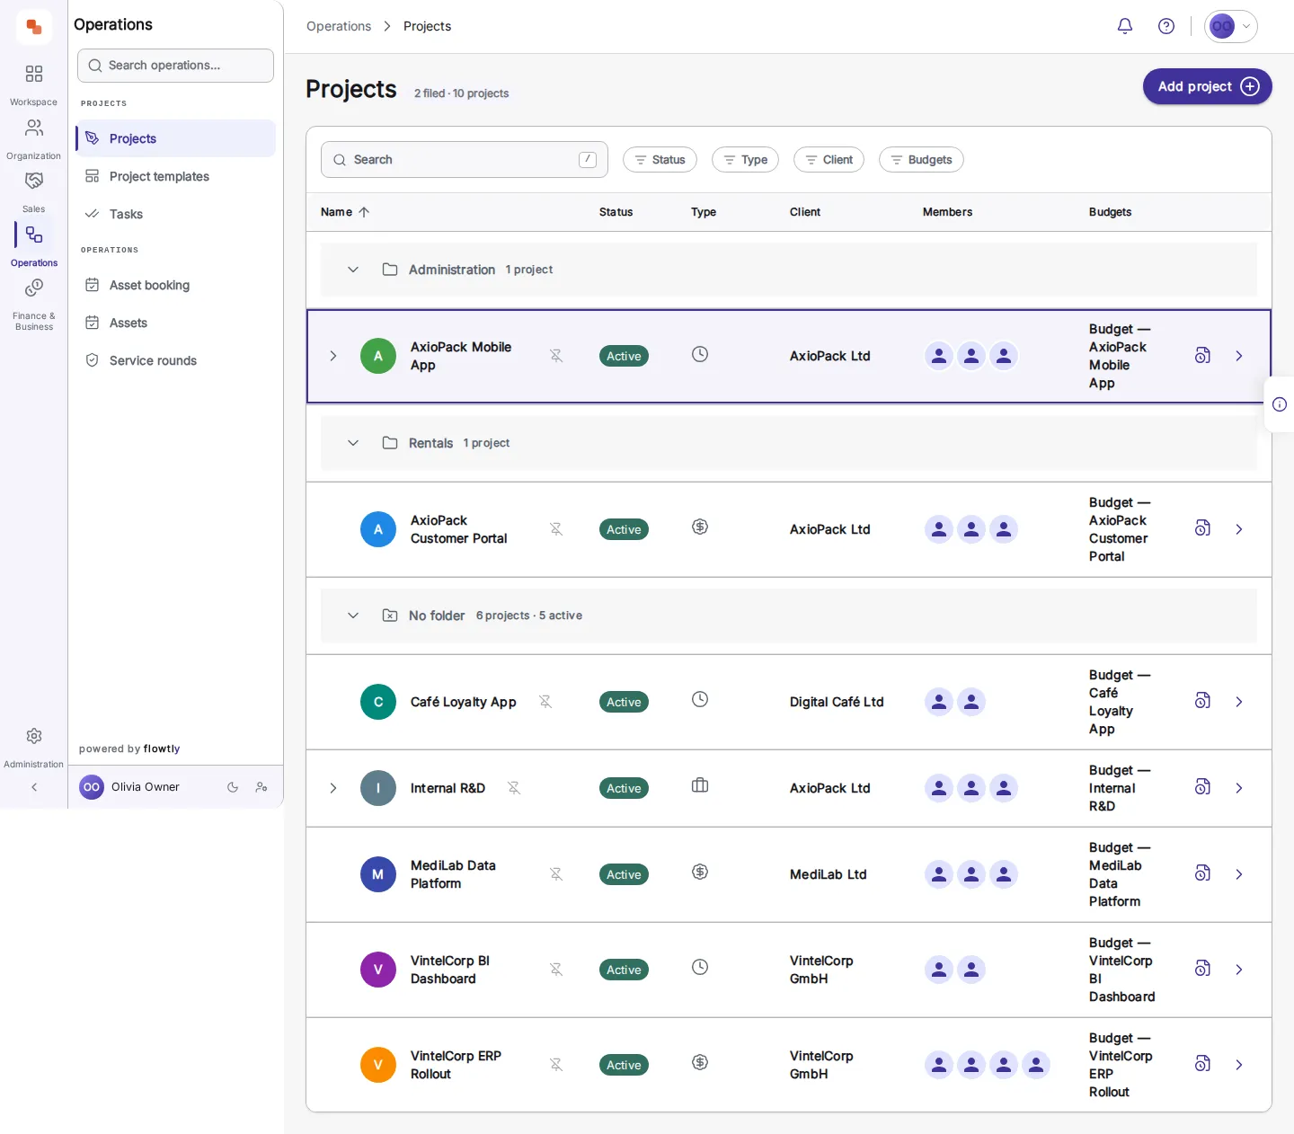Open the user account dropdown
1294x1134 pixels.
click(1230, 26)
